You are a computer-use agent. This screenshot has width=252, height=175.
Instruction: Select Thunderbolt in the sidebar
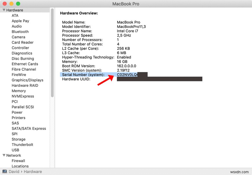point(22,145)
